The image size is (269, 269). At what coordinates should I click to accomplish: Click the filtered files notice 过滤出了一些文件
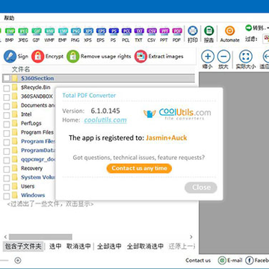(x=50, y=204)
